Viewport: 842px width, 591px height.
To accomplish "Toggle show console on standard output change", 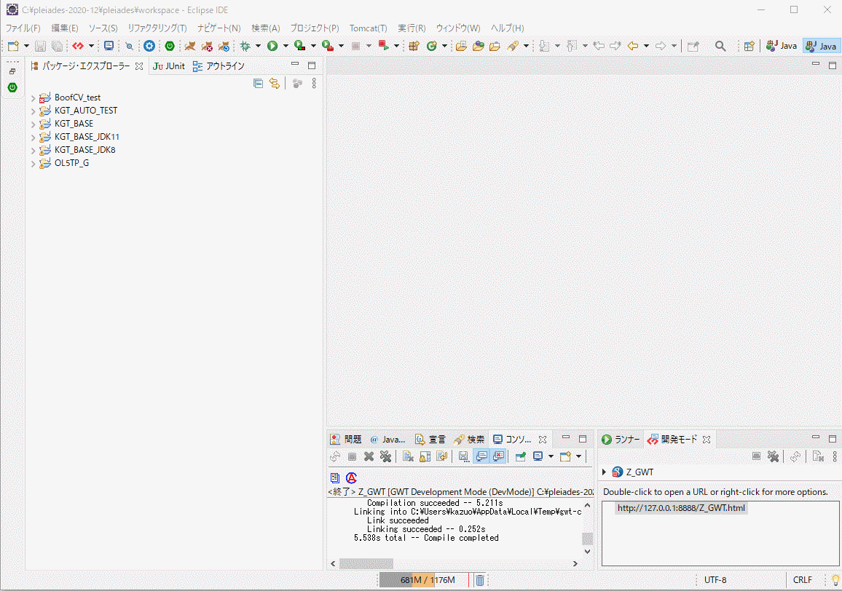I will tap(481, 456).
